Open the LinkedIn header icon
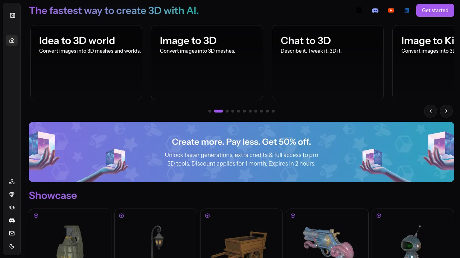 pyautogui.click(x=407, y=10)
